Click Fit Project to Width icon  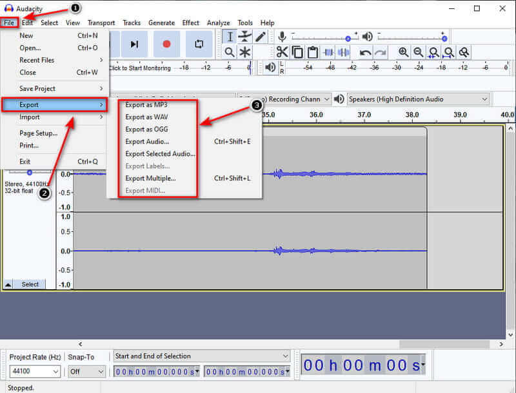pos(449,52)
